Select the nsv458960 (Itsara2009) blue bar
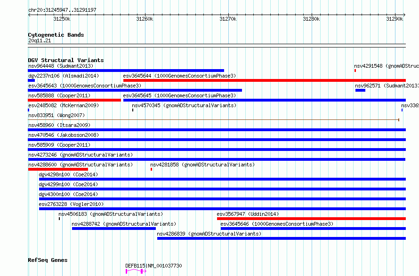This screenshot has width=419, height=276. click(x=217, y=130)
